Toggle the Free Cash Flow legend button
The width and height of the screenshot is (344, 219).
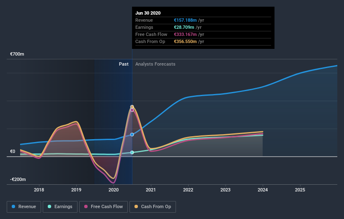tap(103, 207)
